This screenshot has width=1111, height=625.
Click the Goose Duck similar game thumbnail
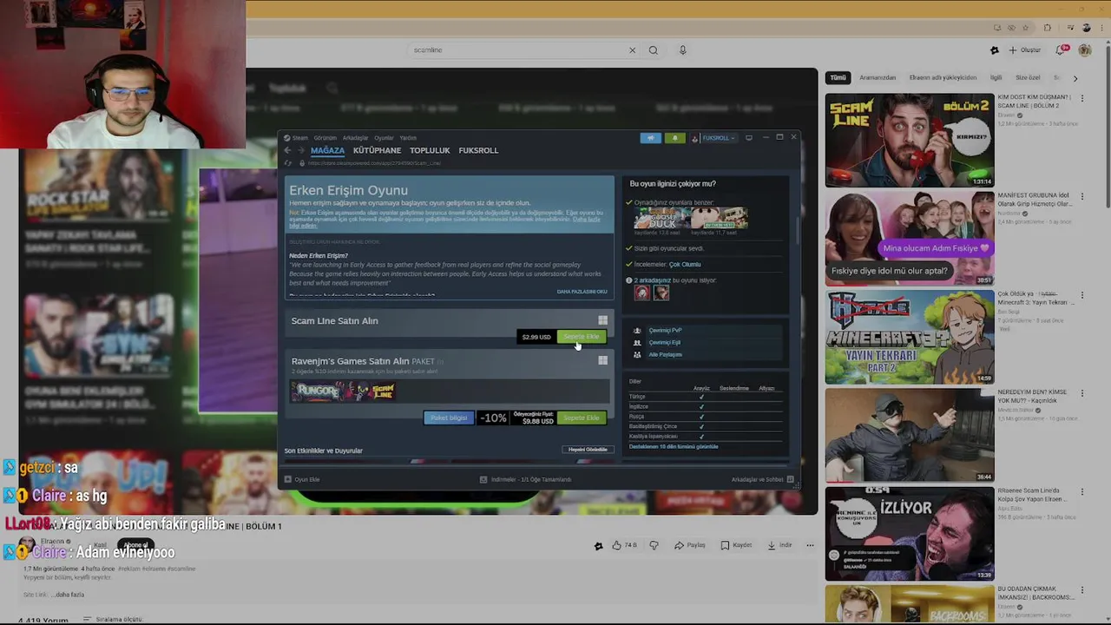[662, 218]
